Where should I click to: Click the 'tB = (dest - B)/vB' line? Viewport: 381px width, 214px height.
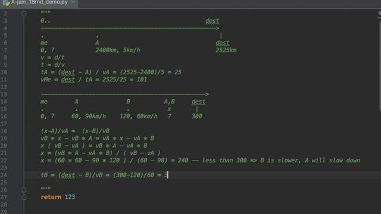coord(104,175)
